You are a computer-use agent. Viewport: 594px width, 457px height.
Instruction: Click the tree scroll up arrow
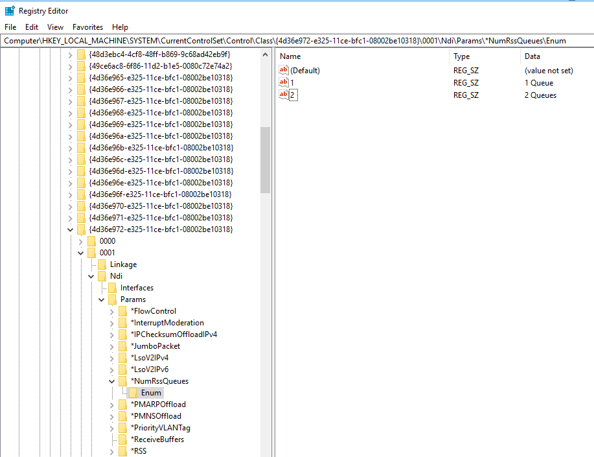(265, 54)
